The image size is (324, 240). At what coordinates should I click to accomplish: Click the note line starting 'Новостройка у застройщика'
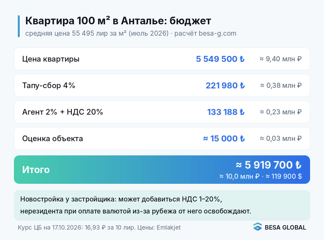coord(121,199)
